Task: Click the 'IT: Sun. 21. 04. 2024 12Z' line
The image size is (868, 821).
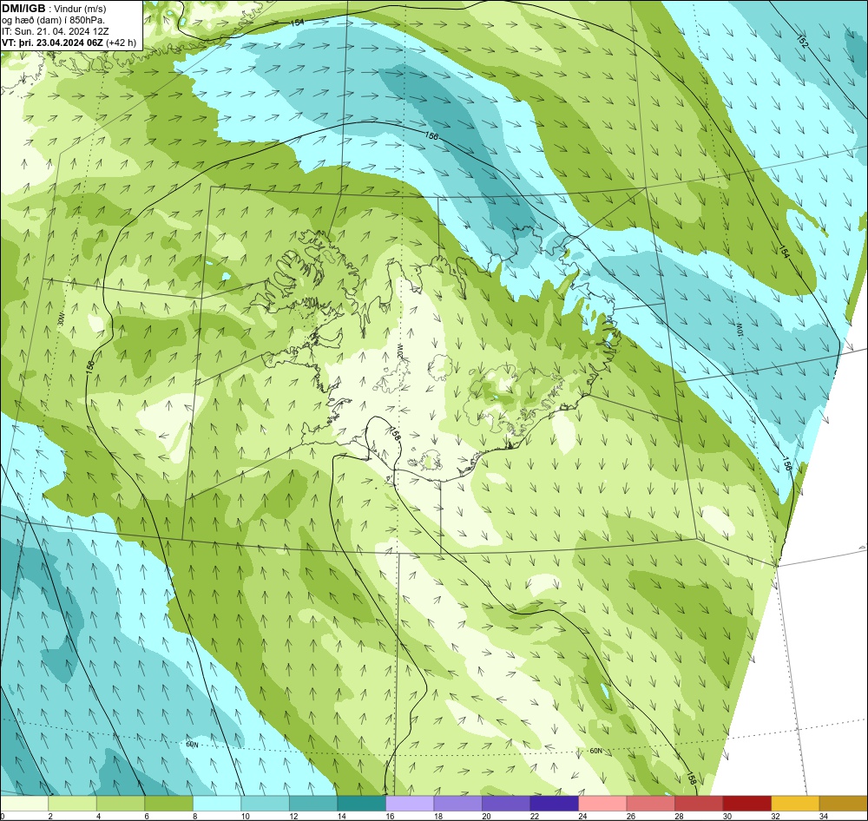Action: point(56,31)
